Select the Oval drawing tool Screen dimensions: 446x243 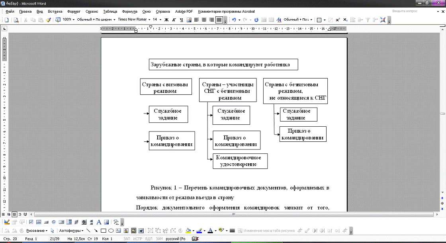click(x=111, y=231)
